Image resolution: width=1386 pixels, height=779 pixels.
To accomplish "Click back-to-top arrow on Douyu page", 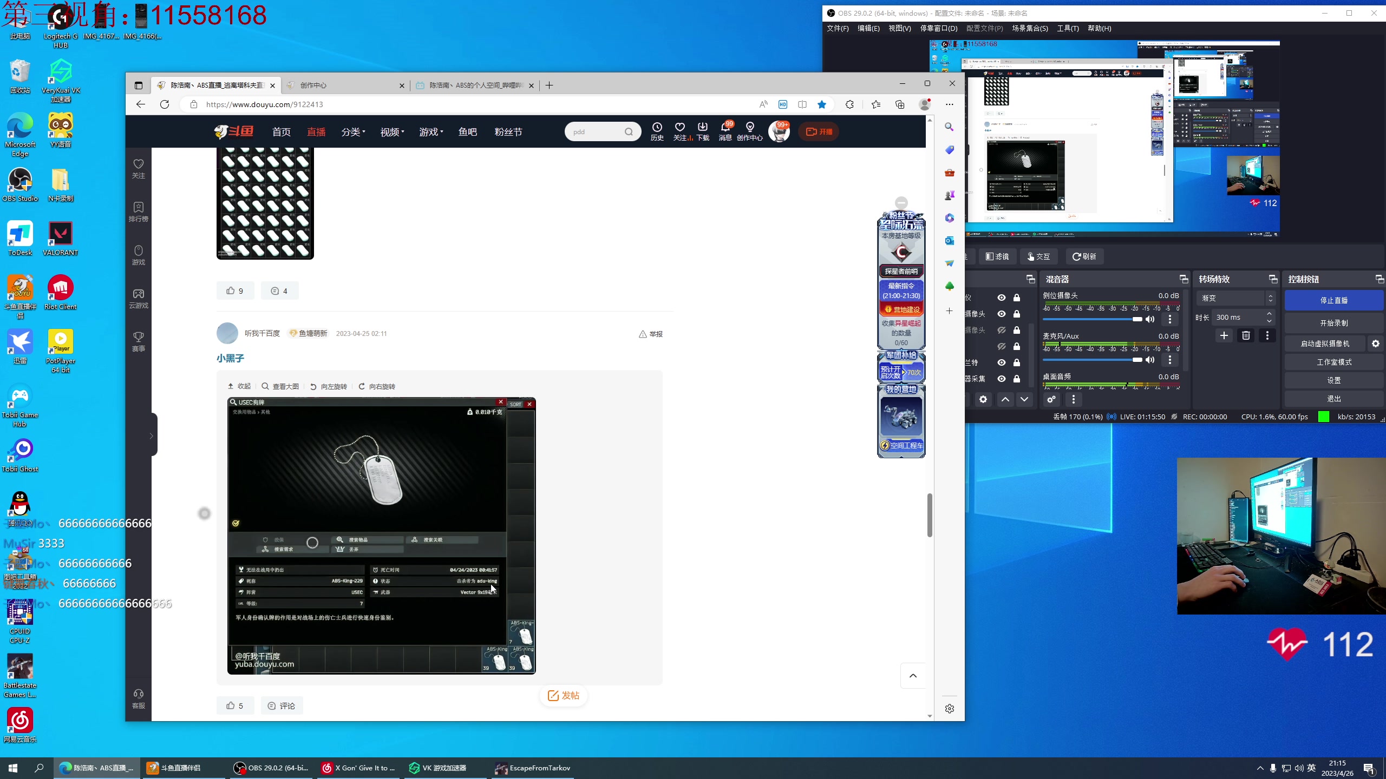I will 913,676.
